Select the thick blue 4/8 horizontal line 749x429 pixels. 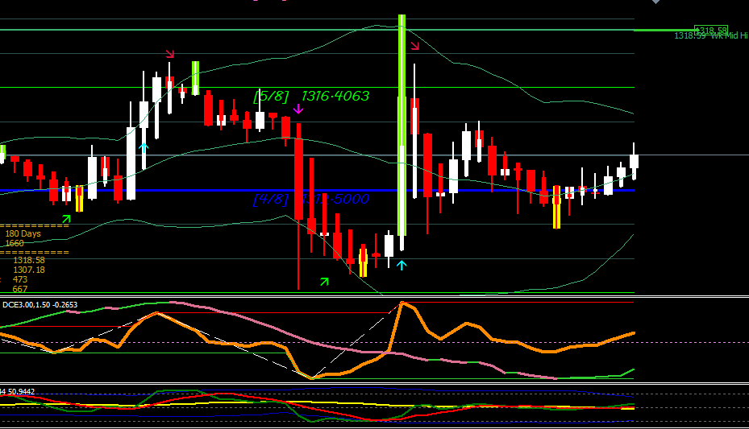click(x=317, y=190)
